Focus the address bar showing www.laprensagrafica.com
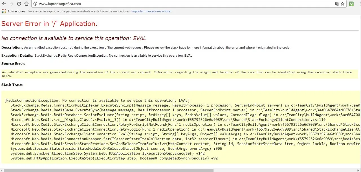 pos(169,4)
